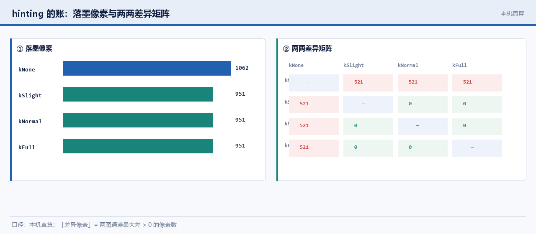This screenshot has width=536, height=234.
Task: Select the 0 cell at matrix row kSlight, column kFull
Action: [x=477, y=104]
